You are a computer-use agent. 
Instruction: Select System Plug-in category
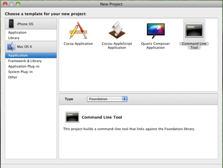[x=31, y=72]
